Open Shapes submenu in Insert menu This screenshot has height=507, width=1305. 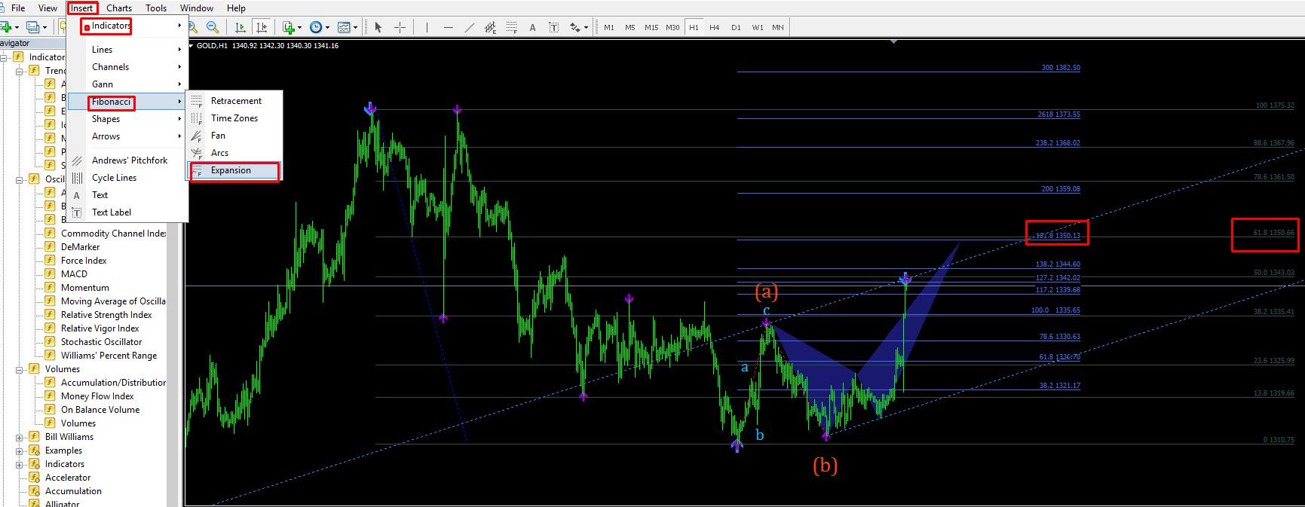point(127,119)
